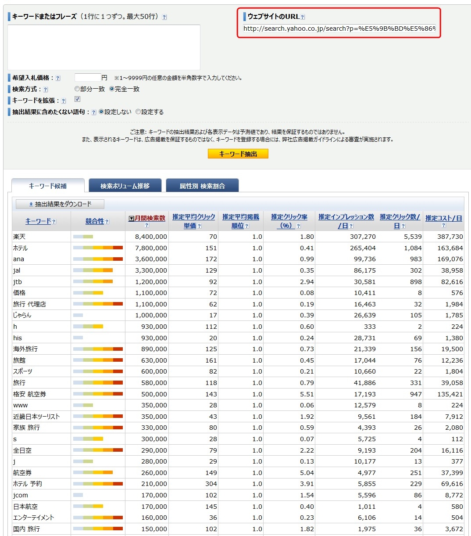Sort by 推定コスト/日 header
Screen dimensions: 471x536
tap(444, 218)
